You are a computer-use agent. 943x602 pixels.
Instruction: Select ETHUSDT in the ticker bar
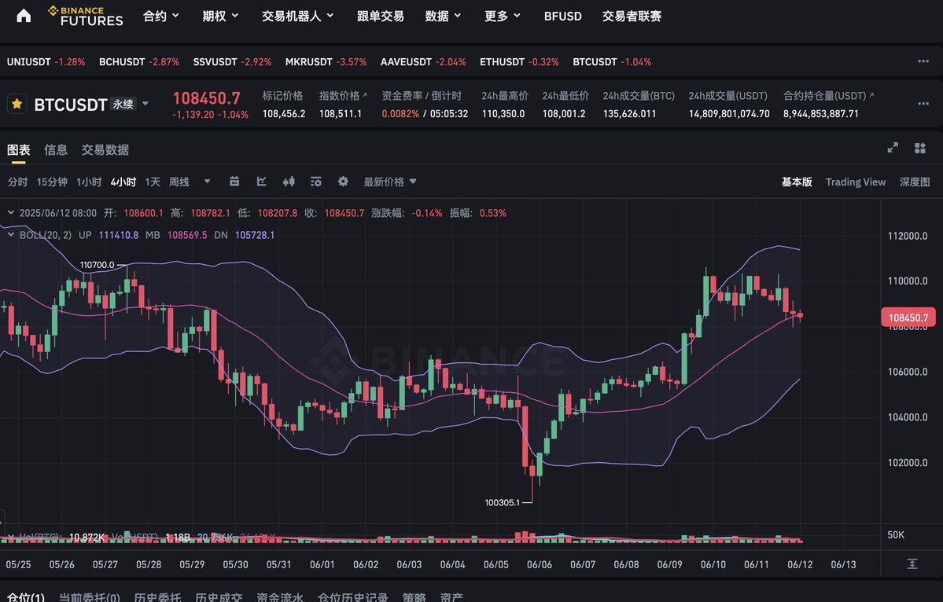(x=519, y=62)
